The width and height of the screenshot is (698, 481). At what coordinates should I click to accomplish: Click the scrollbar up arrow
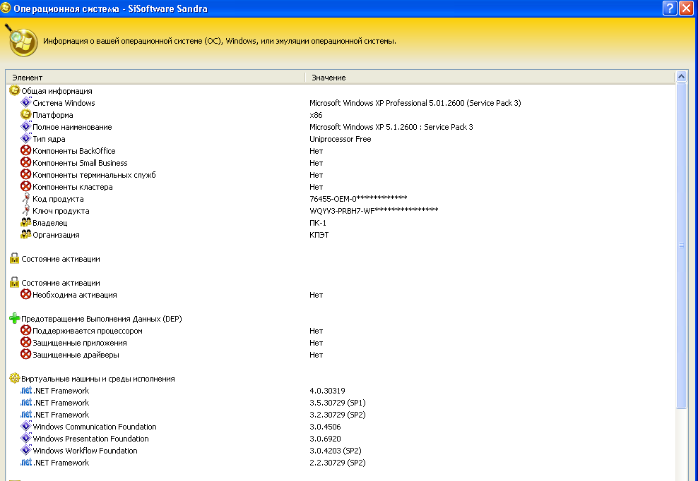tap(681, 76)
